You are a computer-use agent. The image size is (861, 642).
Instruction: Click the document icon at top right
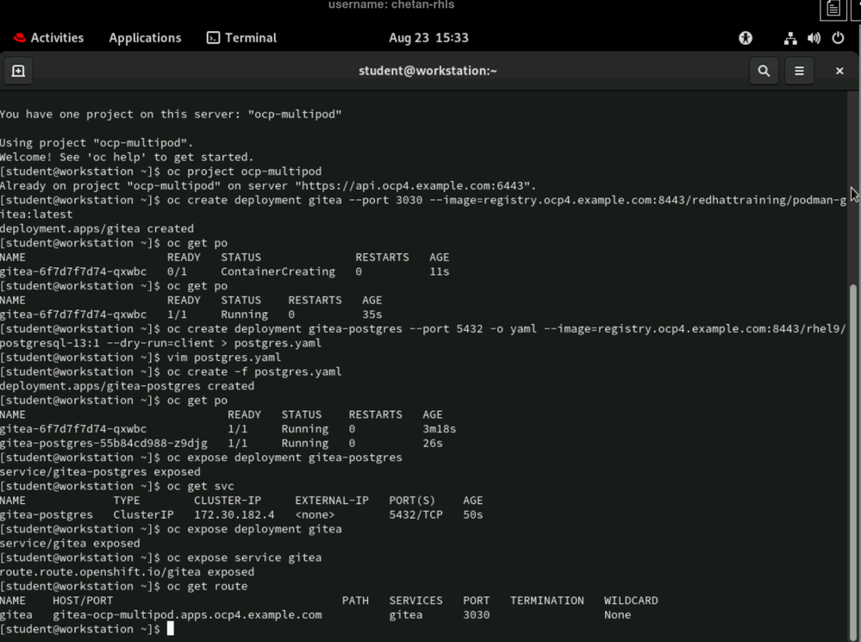833,9
